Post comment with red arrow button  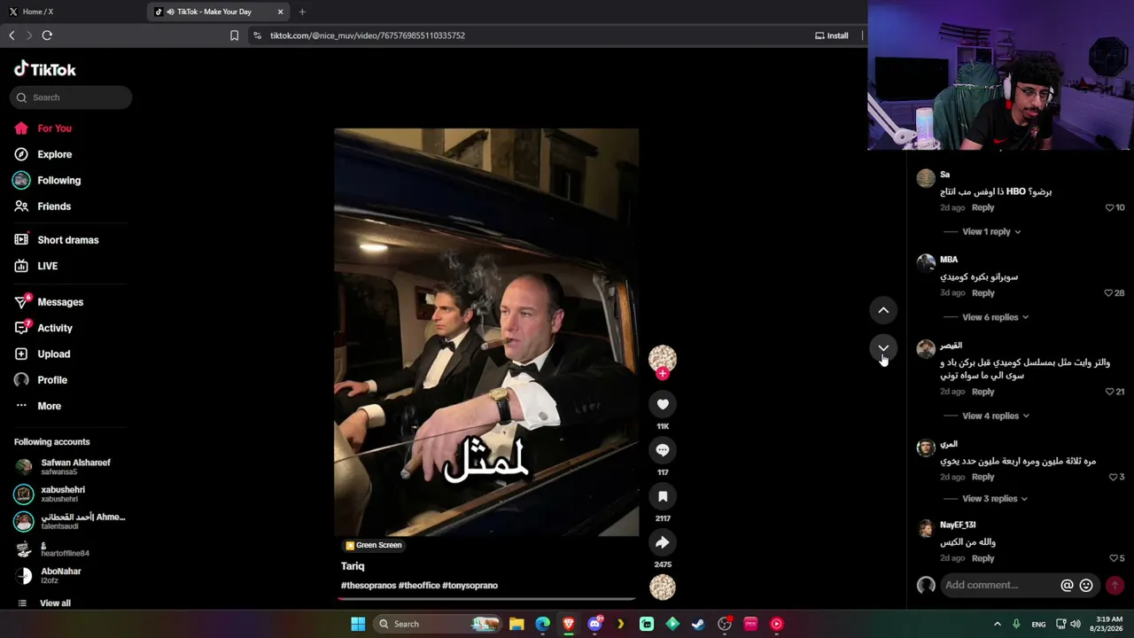click(x=1115, y=585)
